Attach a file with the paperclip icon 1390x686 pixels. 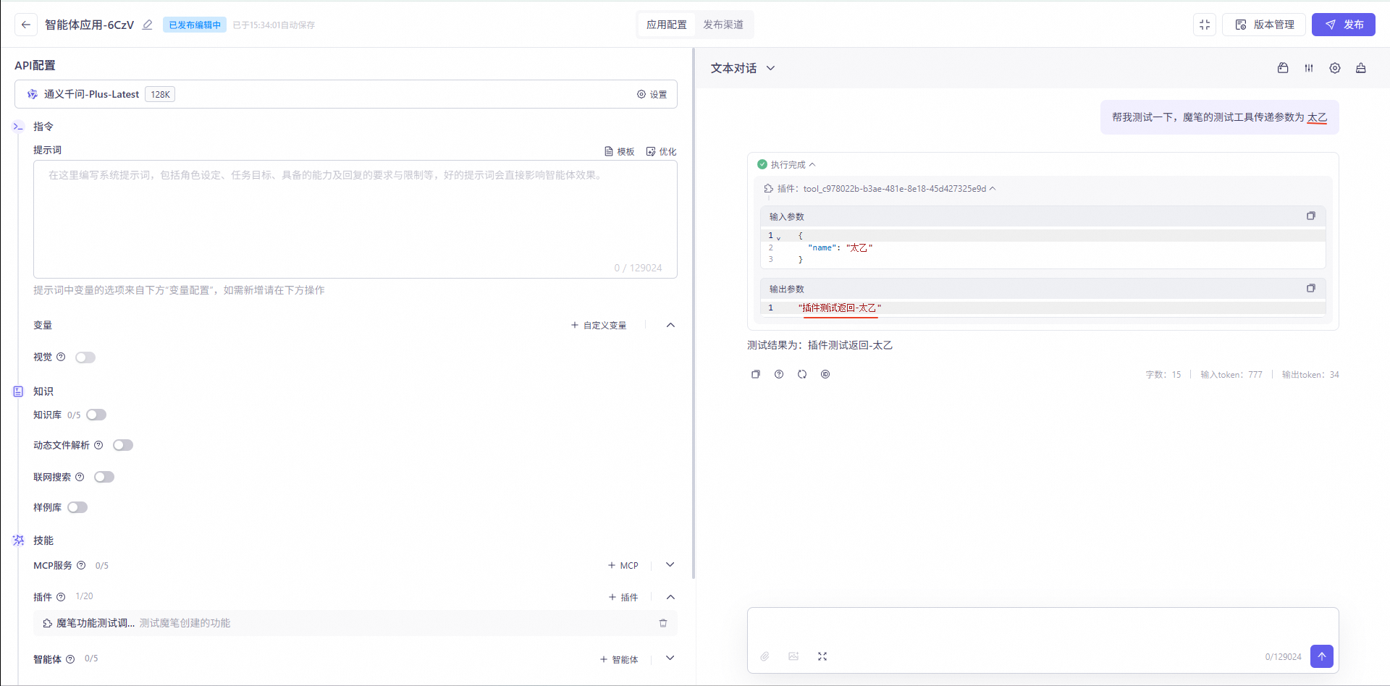click(x=764, y=656)
